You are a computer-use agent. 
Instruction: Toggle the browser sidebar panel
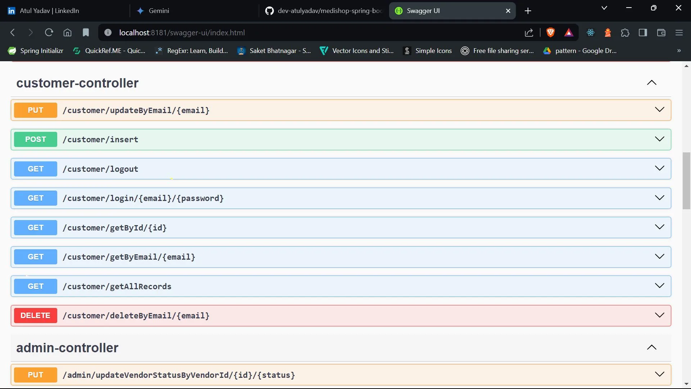643,33
